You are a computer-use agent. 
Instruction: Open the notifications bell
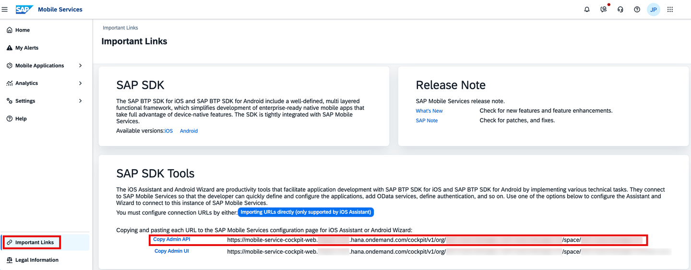pos(587,9)
